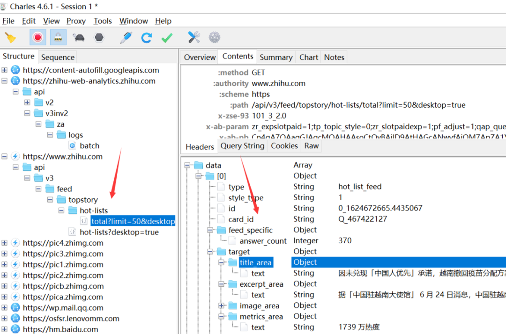Open the Edit menu

29,21
